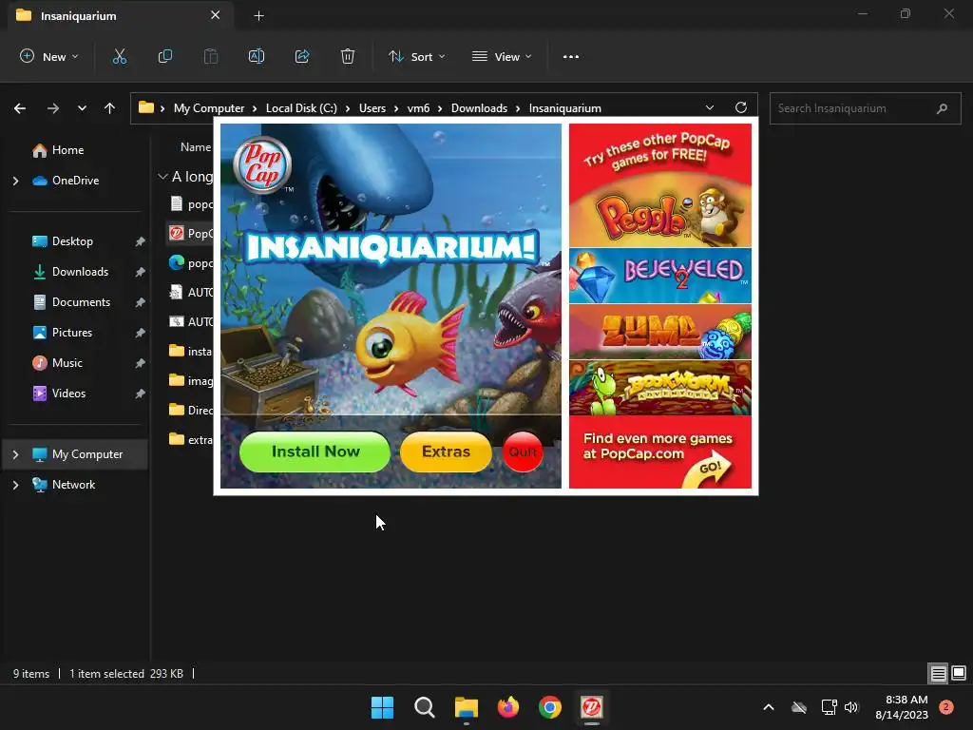This screenshot has width=973, height=730.
Task: Click Users breadcrumb in address bar
Action: (x=372, y=108)
